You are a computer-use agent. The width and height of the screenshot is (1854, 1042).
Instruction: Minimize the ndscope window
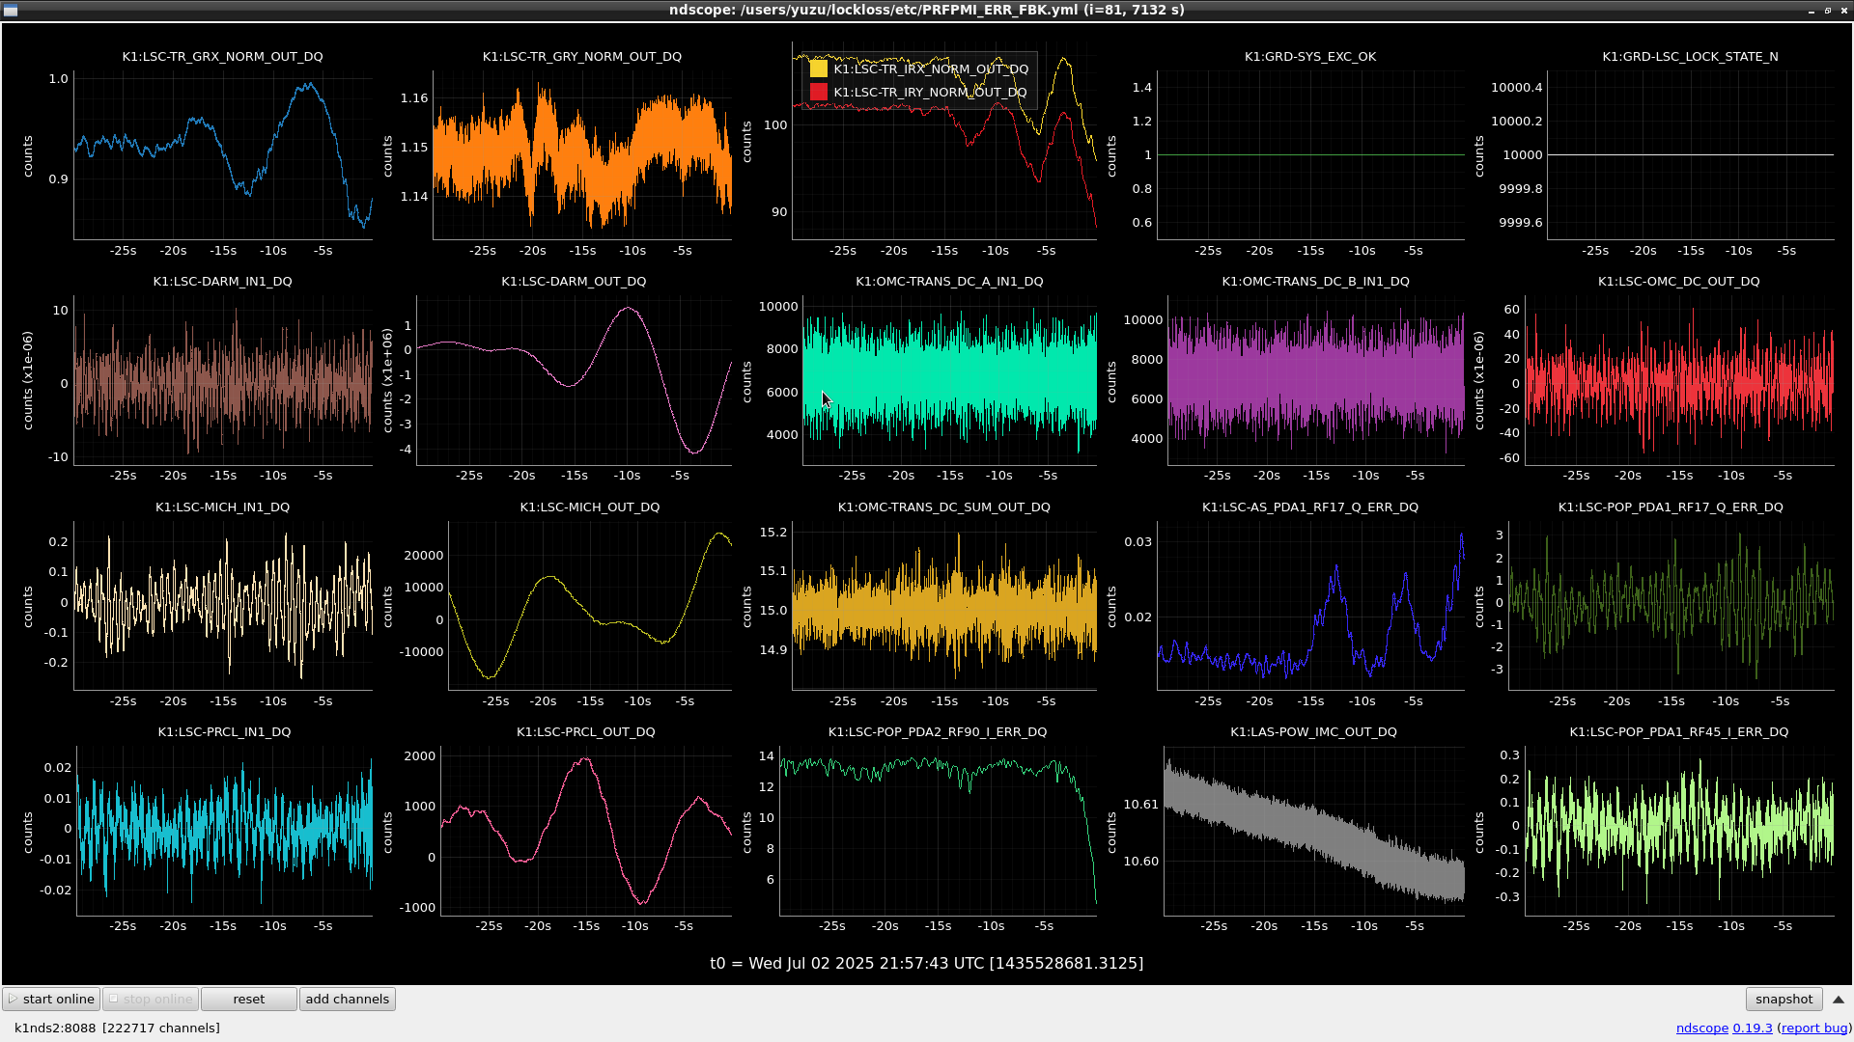[x=1811, y=10]
